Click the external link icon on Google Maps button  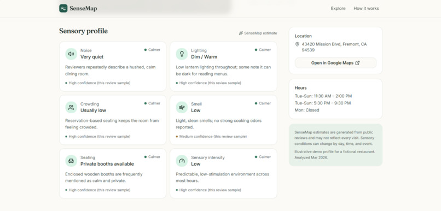click(357, 63)
